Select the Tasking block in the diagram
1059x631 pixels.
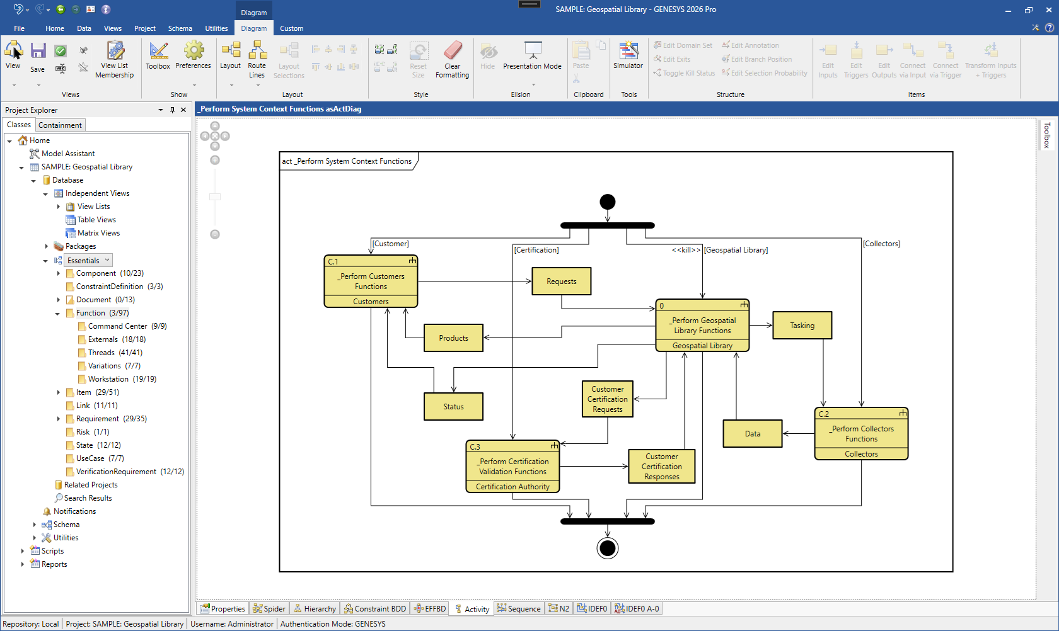[x=802, y=325]
